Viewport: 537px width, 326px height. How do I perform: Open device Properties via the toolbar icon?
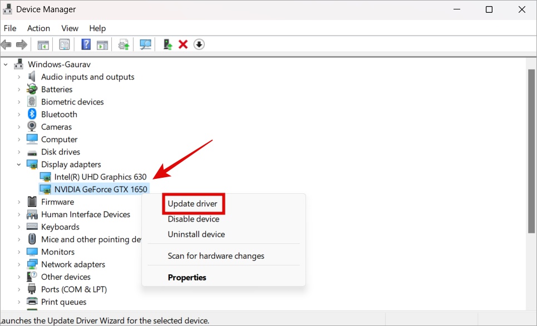(x=64, y=44)
